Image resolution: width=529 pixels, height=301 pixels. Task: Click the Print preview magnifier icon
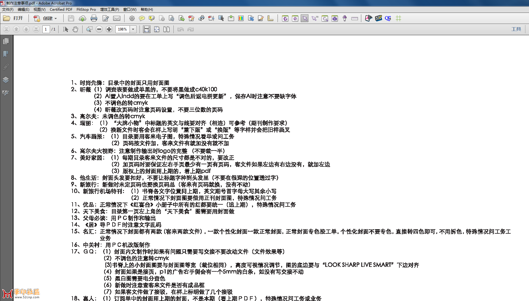coord(201,18)
